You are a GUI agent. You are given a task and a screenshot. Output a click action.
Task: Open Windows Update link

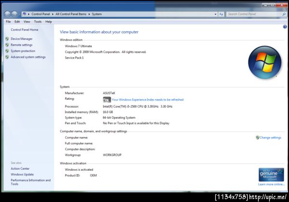click(x=22, y=175)
